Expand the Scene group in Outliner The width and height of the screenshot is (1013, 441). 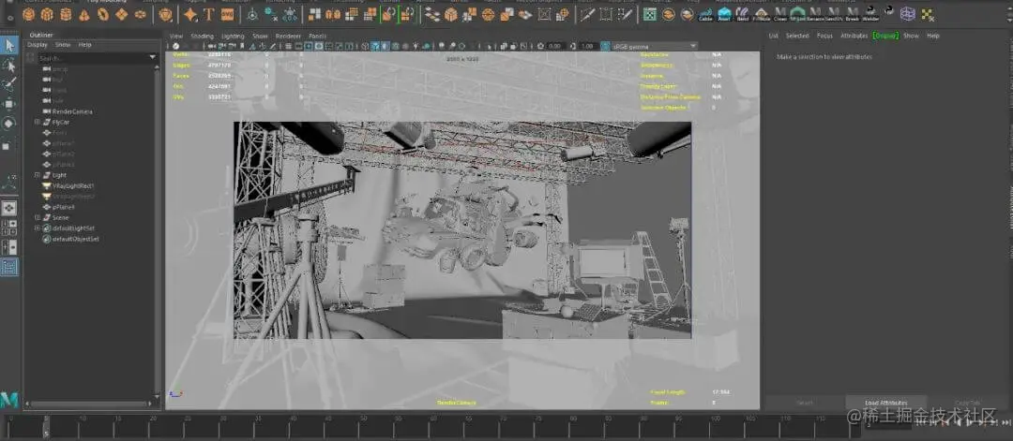tap(38, 217)
